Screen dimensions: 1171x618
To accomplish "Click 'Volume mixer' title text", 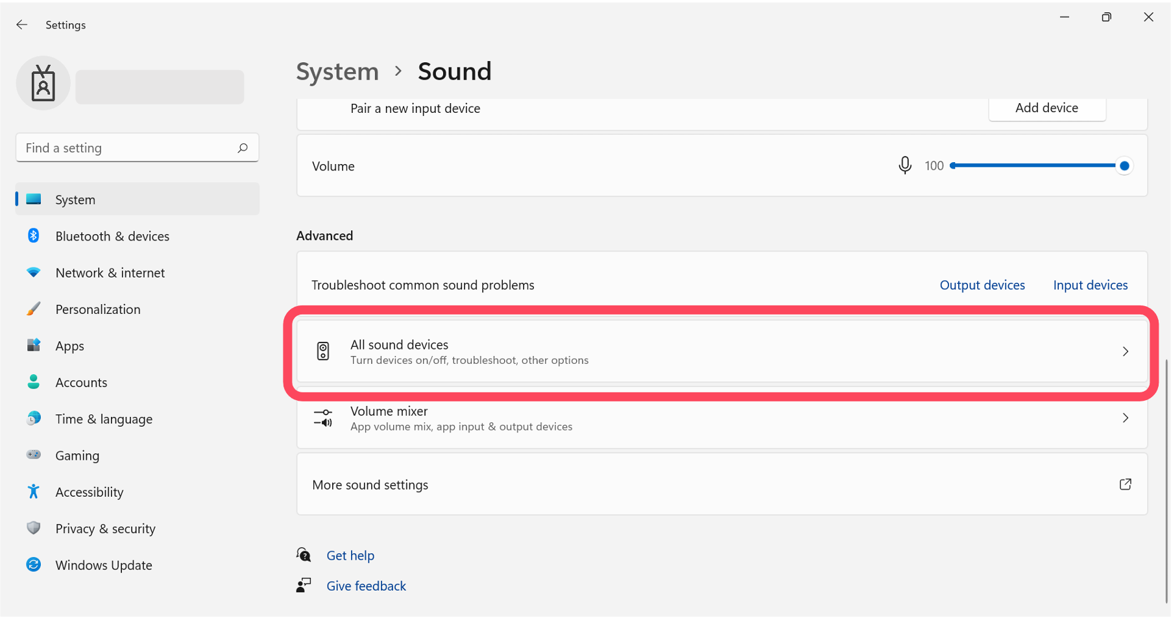I will coord(389,411).
